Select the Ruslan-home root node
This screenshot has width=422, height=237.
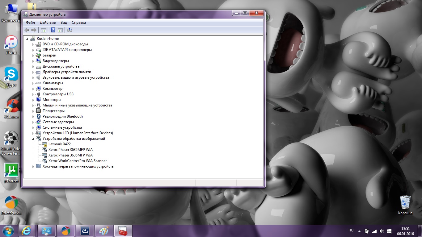(48, 39)
